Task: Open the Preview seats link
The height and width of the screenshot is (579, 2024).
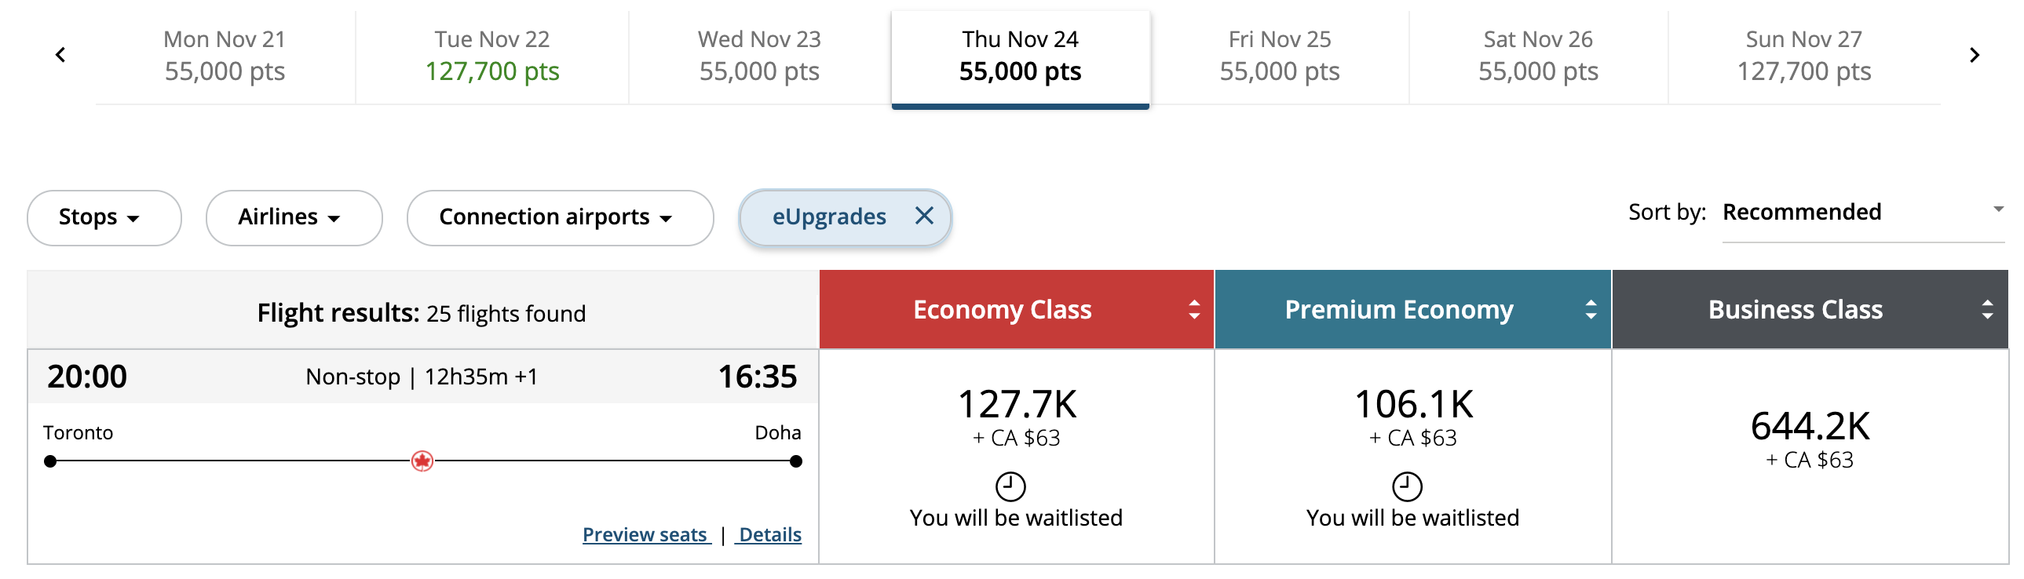Action: pos(645,535)
